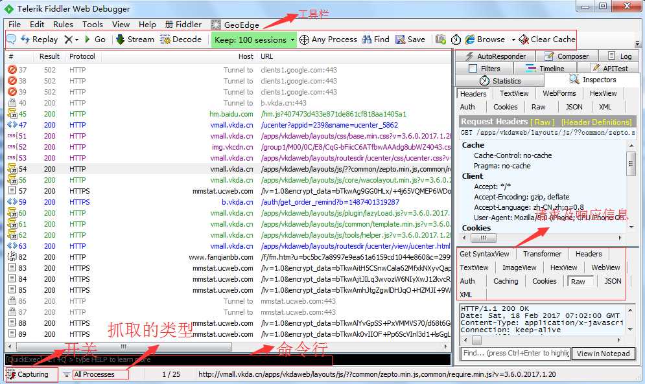645x384 pixels.
Task: Select session 45 hm.baidu.com script icon
Action: coord(12,114)
